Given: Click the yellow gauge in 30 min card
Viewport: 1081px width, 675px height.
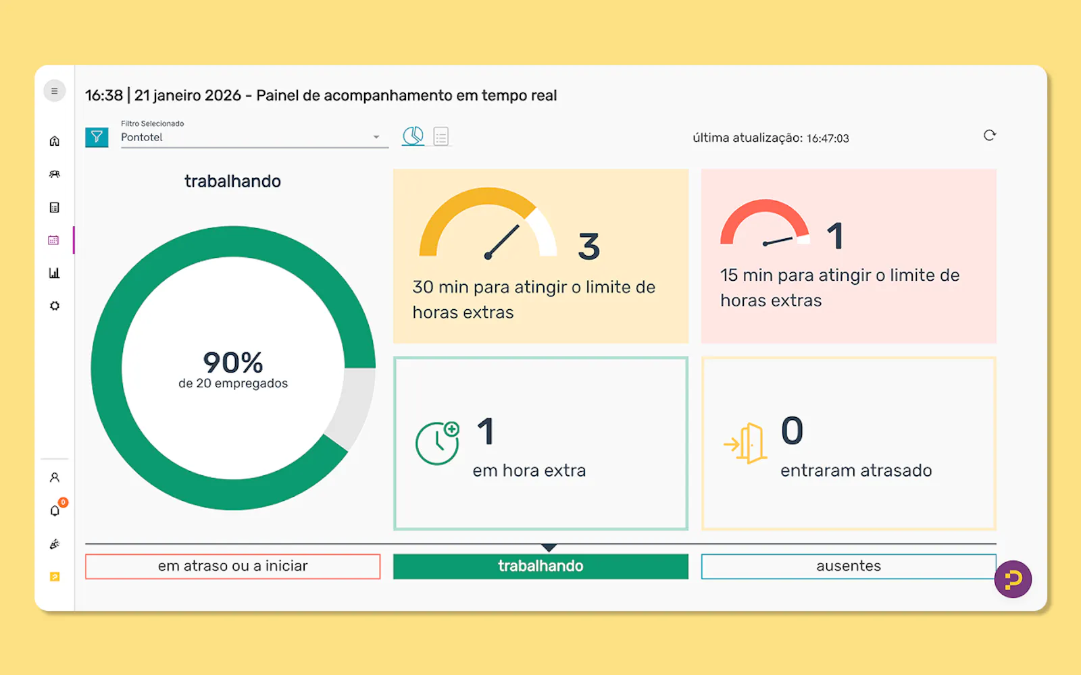Looking at the screenshot, I should 488,223.
